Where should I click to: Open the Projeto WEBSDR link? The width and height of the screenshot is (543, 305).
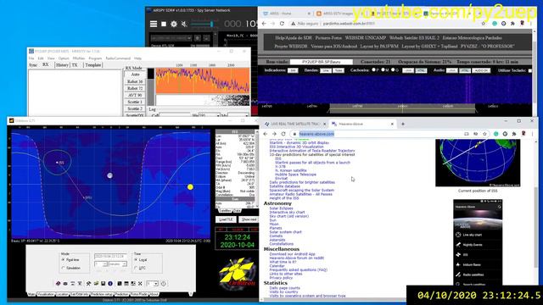(290, 46)
